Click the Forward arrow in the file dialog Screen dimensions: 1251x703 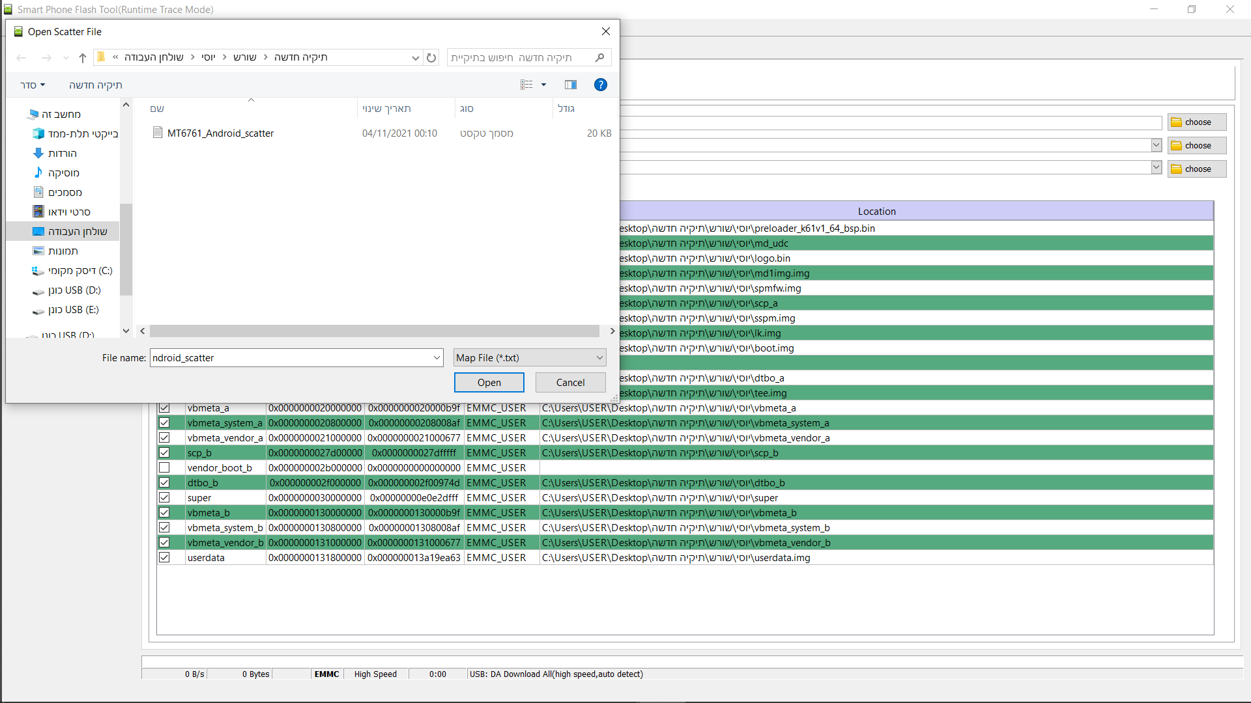pyautogui.click(x=46, y=58)
